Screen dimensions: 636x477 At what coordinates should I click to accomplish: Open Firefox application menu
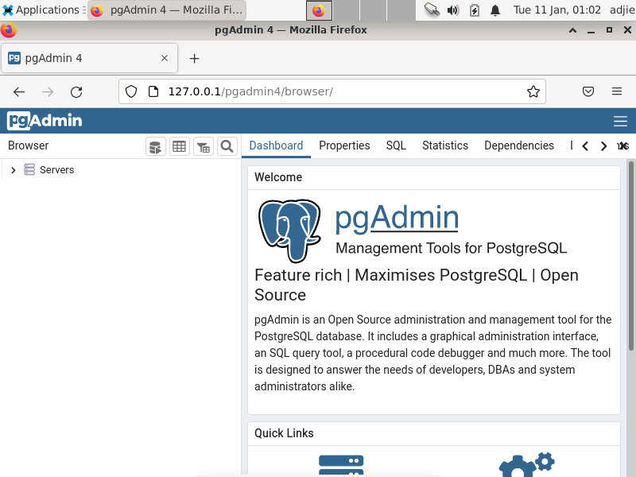(617, 91)
